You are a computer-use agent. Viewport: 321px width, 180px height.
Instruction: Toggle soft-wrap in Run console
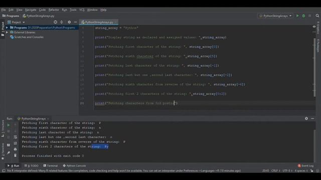15,137
